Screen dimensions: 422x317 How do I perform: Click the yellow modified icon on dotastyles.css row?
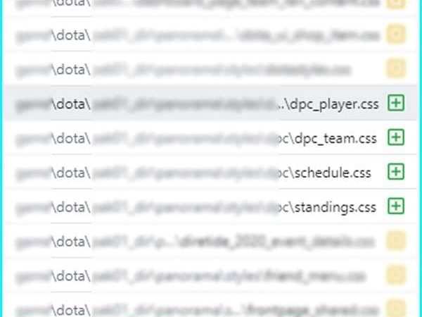click(x=395, y=68)
